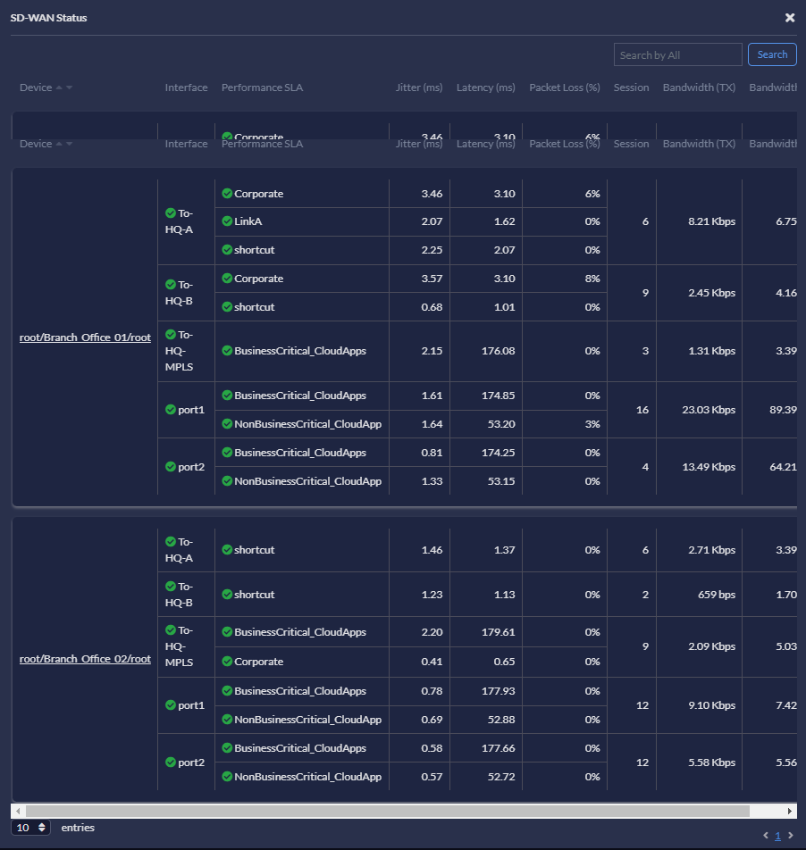
Task: Click check icon of BusinessCritical_CloudApps with 179.61 latency
Action: [227, 632]
